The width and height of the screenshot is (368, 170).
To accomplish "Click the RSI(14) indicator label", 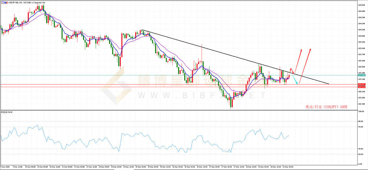I will 7,112.
